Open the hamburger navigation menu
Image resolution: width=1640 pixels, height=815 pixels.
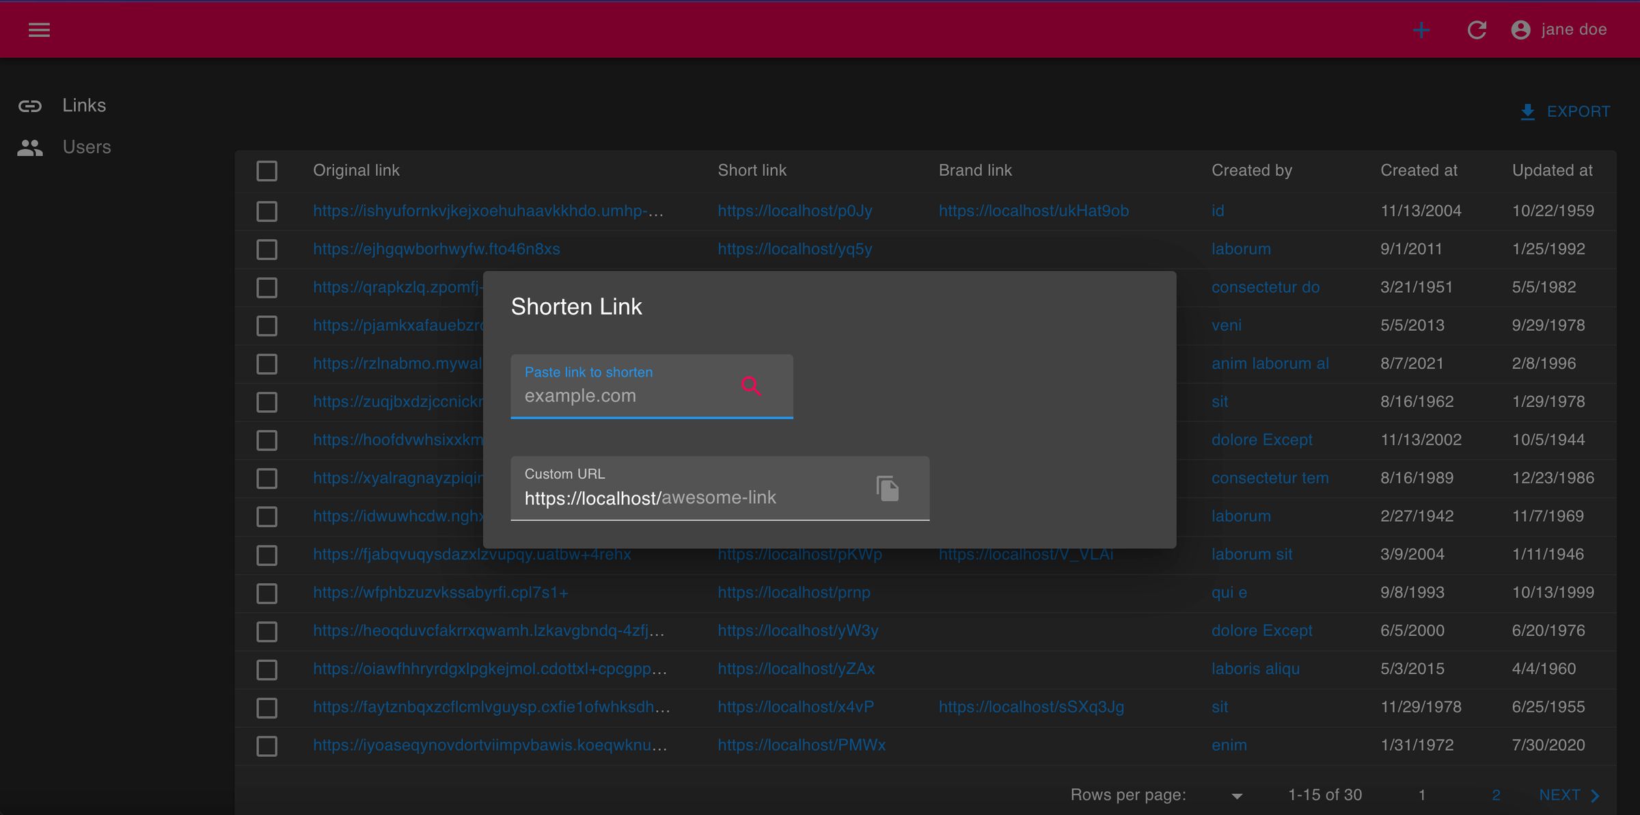click(x=39, y=29)
